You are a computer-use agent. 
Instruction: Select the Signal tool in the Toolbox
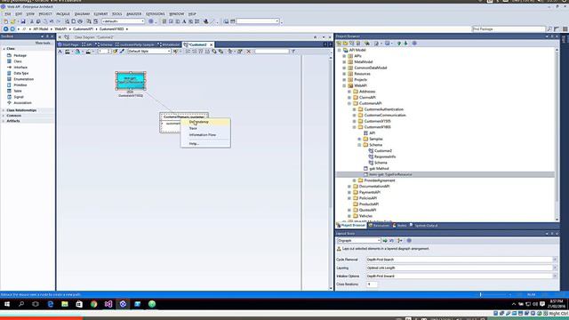tap(18, 97)
